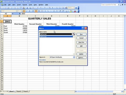
Task: Click the AutoSum sigma icon
Action: [53, 8]
